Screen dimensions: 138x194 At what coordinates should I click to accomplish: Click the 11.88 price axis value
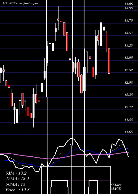click(x=129, y=119)
